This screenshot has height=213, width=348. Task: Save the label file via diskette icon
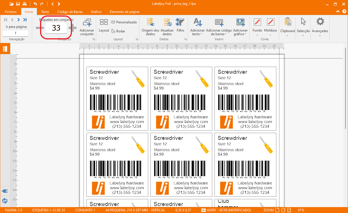(x=18, y=4)
